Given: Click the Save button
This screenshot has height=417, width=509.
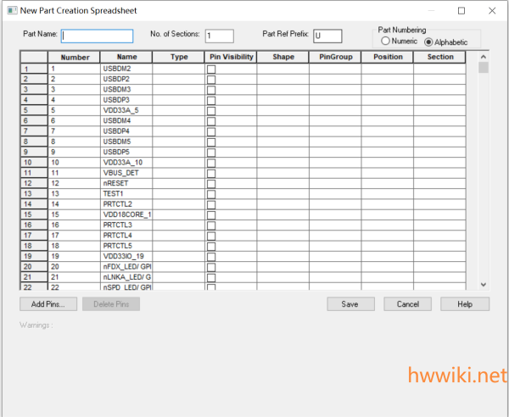Looking at the screenshot, I should 350,303.
